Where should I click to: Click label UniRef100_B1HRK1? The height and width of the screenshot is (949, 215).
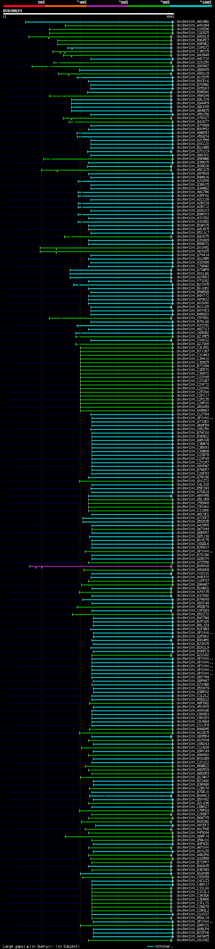coord(192,588)
